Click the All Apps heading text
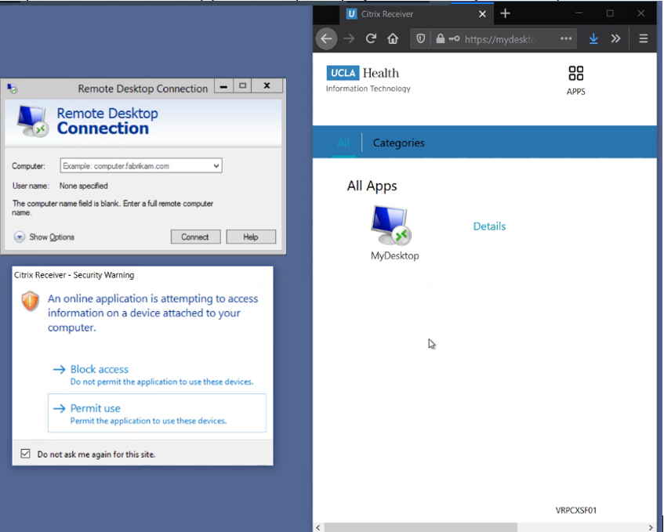Screen dimensions: 664x532 tap(372, 186)
